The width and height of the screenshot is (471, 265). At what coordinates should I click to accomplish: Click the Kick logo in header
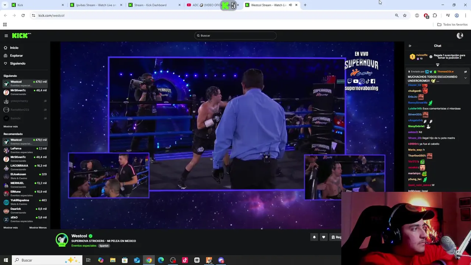pyautogui.click(x=21, y=35)
